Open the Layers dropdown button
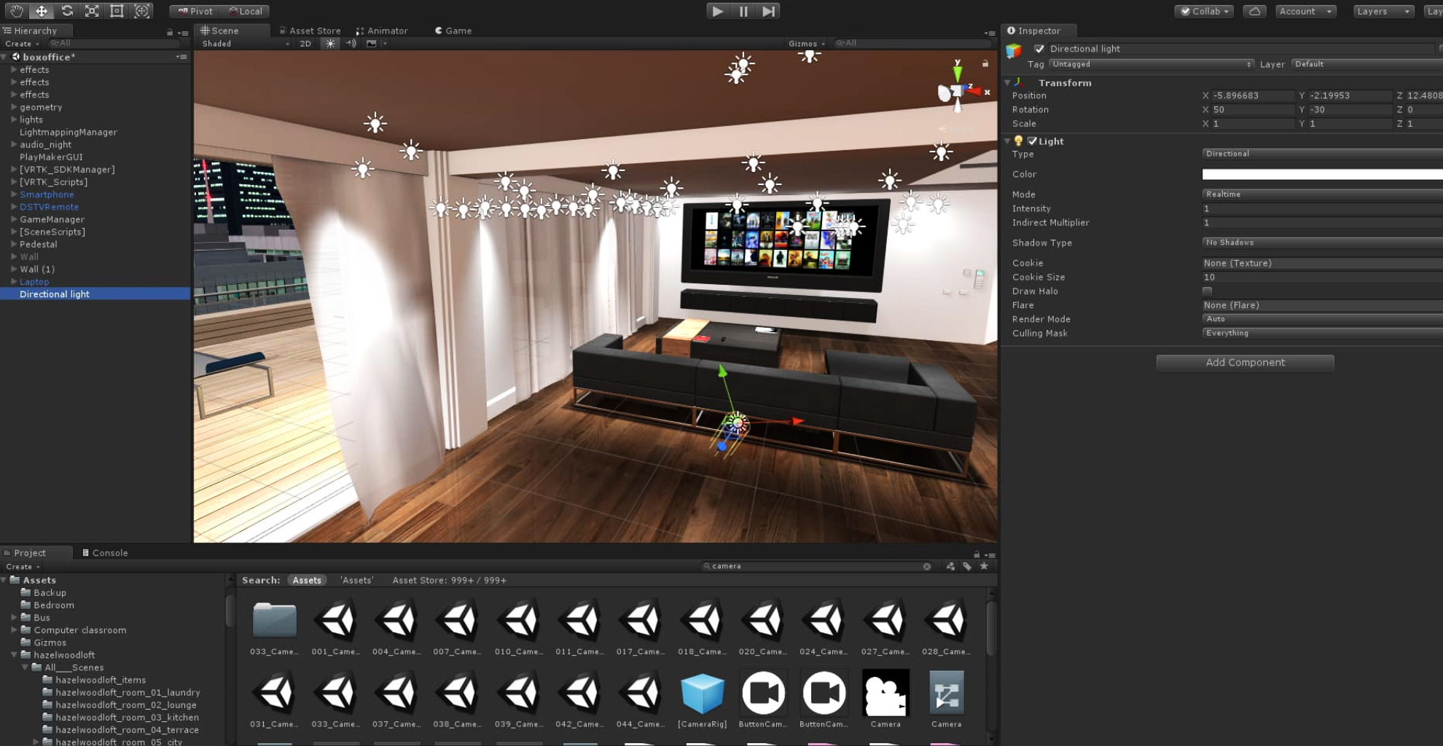 (x=1383, y=11)
